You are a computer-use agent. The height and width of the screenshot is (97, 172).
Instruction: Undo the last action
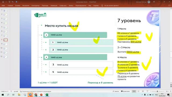(x=13, y=2)
